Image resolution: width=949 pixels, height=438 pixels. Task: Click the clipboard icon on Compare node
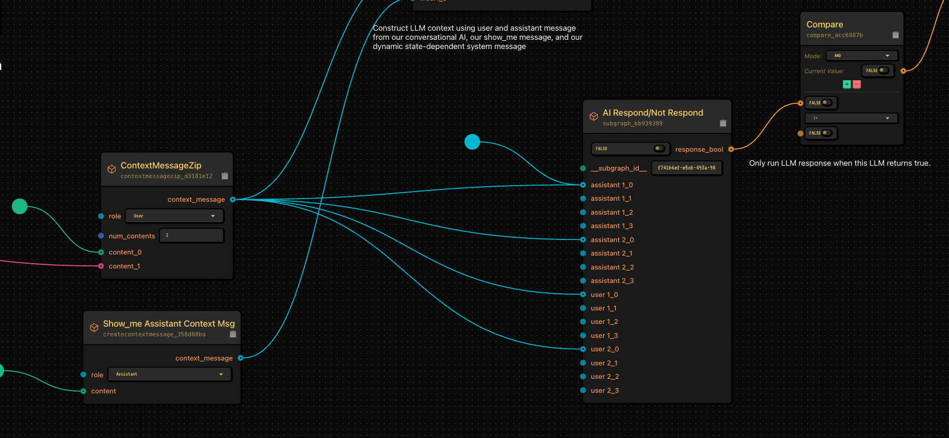point(896,35)
